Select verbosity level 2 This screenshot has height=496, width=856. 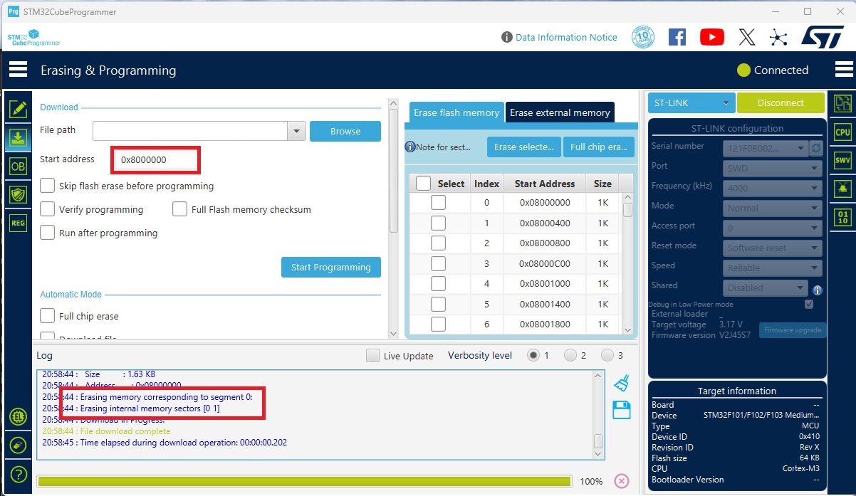pyautogui.click(x=570, y=355)
